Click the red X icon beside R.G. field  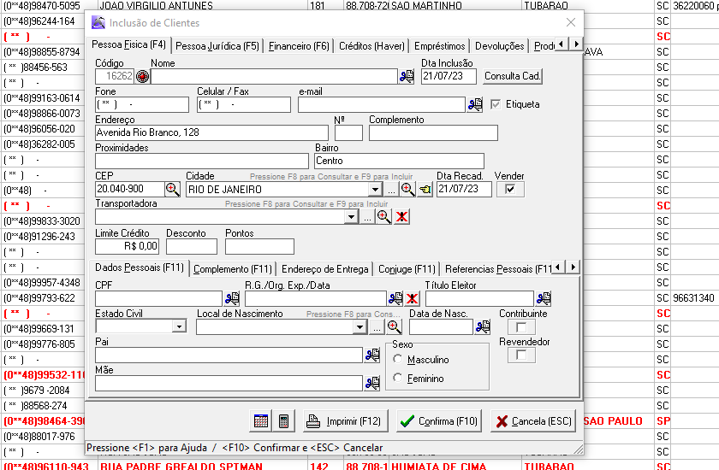(412, 298)
